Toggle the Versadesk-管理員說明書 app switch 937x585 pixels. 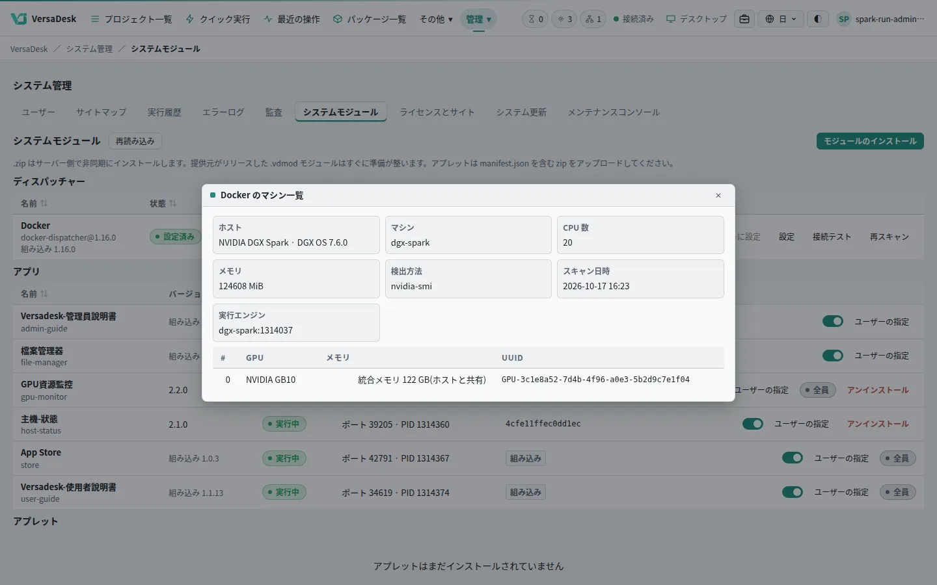click(833, 321)
